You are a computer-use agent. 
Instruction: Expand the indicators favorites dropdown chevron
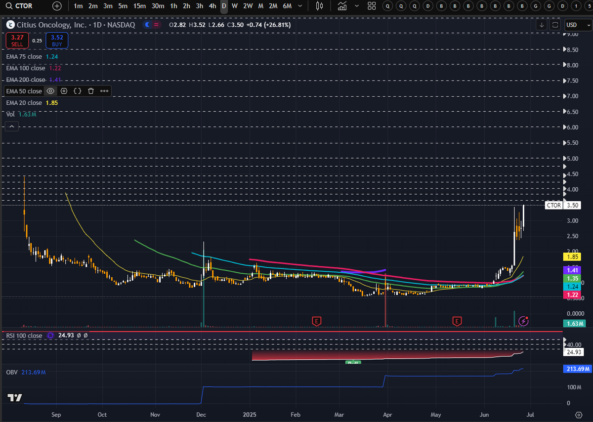click(356, 6)
